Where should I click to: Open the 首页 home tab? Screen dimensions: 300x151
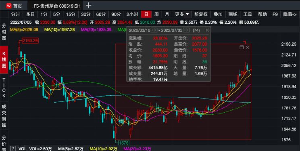click(17, 6)
